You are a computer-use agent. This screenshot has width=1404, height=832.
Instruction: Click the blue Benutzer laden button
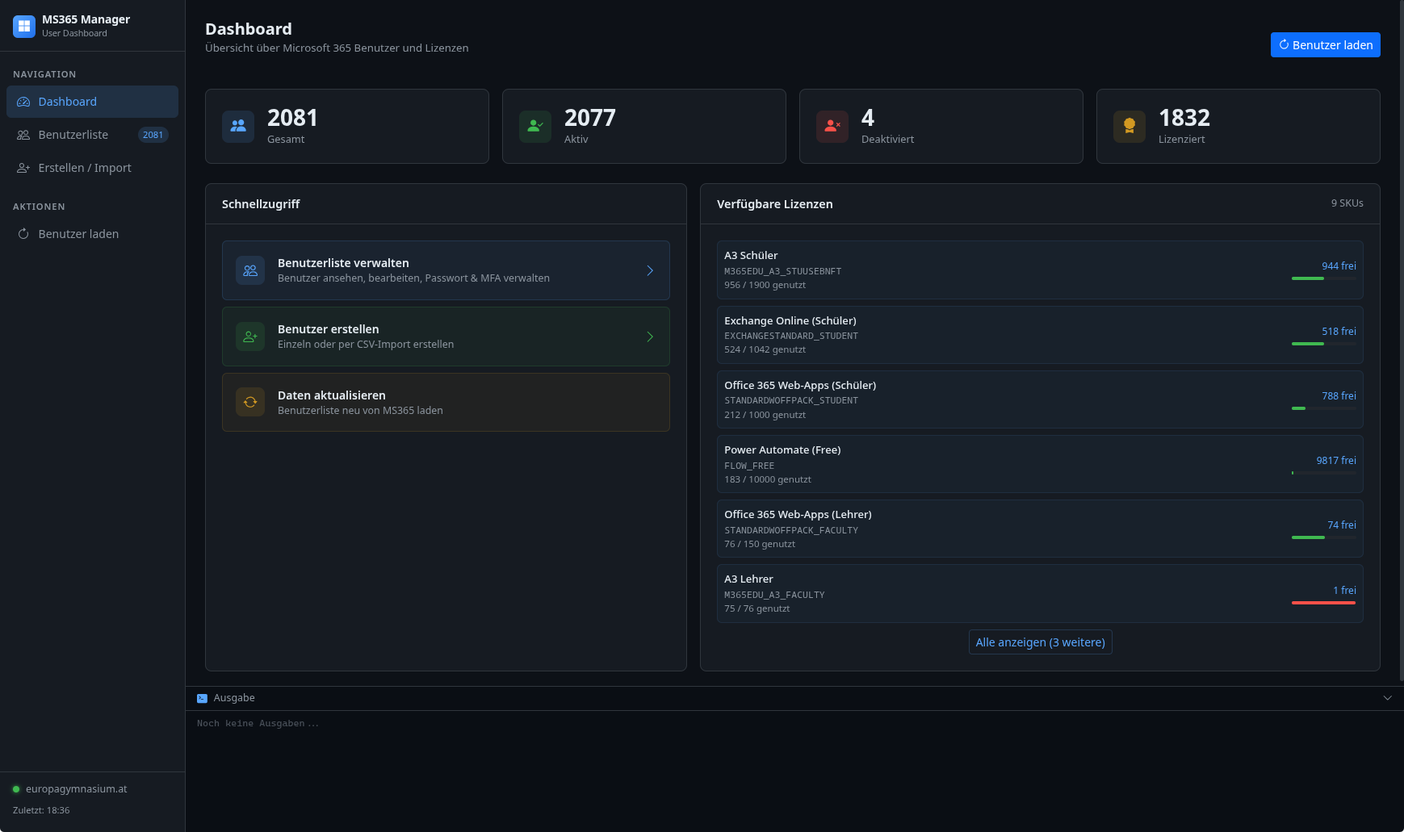1325,45
